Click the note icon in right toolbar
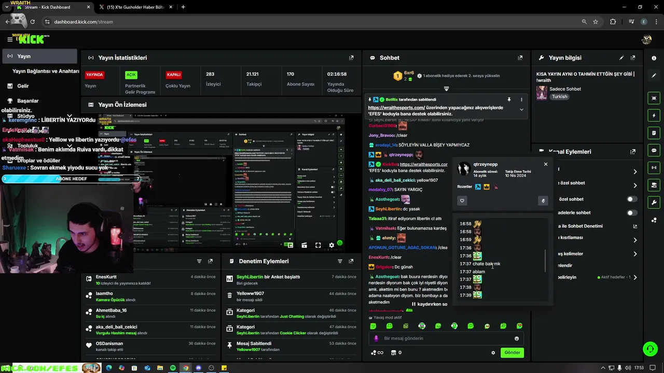Image resolution: width=664 pixels, height=373 pixels. coord(654,133)
